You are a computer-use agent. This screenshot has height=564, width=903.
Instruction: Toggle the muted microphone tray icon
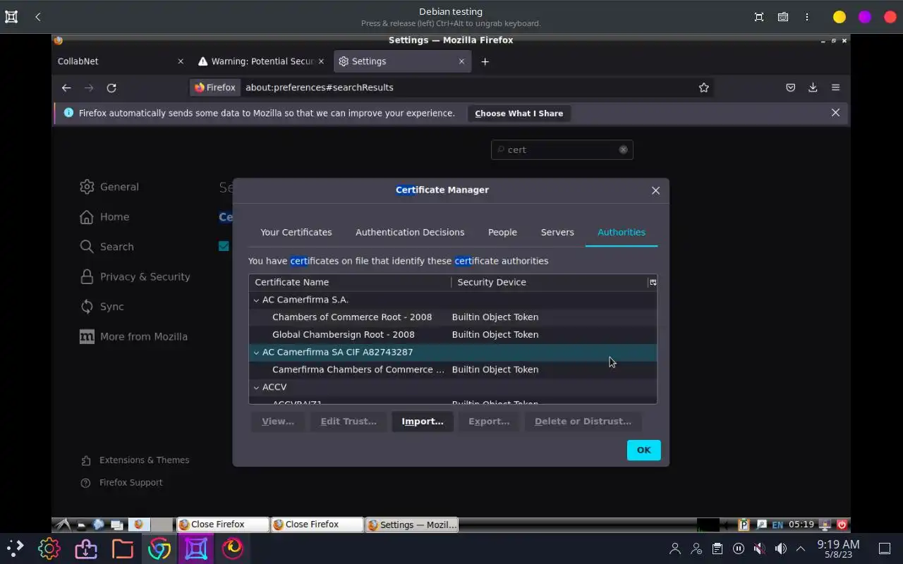click(759, 548)
